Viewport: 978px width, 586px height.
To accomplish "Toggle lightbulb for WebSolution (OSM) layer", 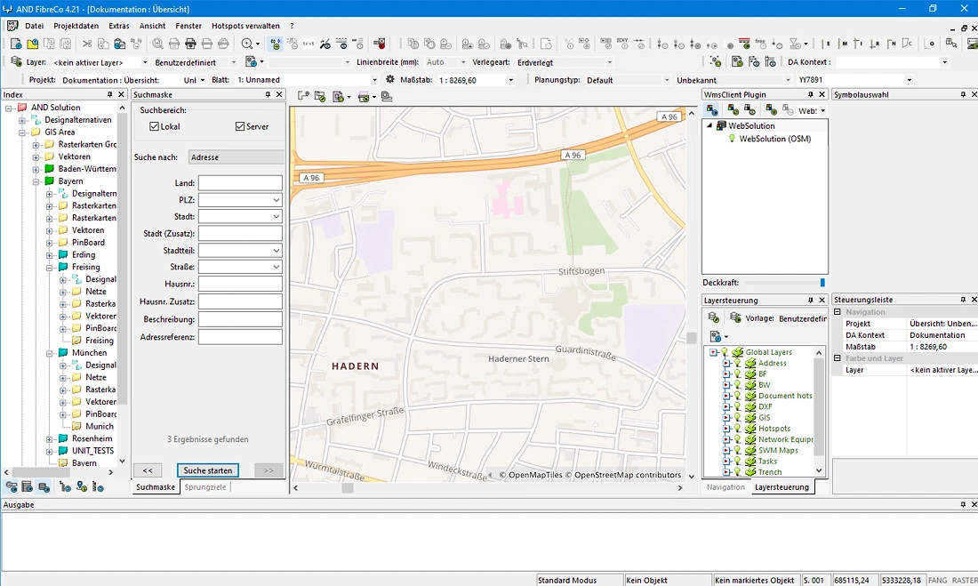I will [x=733, y=139].
